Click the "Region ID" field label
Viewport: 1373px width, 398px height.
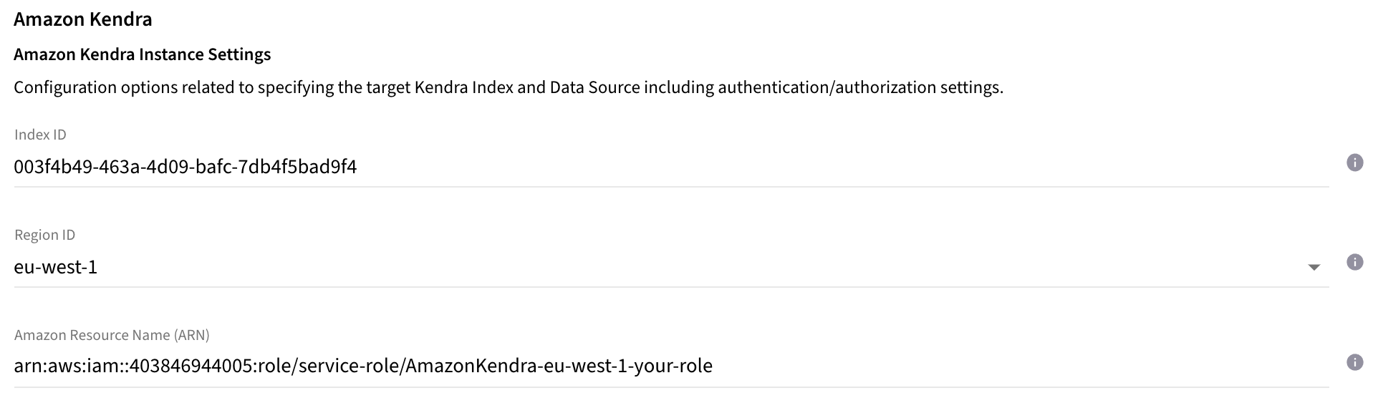44,235
